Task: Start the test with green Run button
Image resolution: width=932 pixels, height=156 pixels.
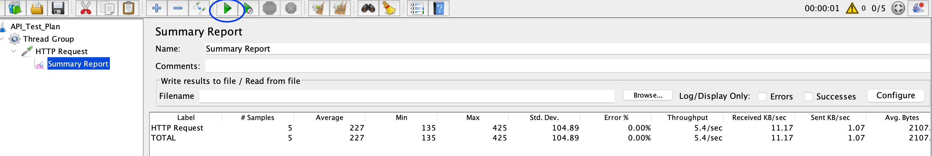Action: (x=227, y=8)
